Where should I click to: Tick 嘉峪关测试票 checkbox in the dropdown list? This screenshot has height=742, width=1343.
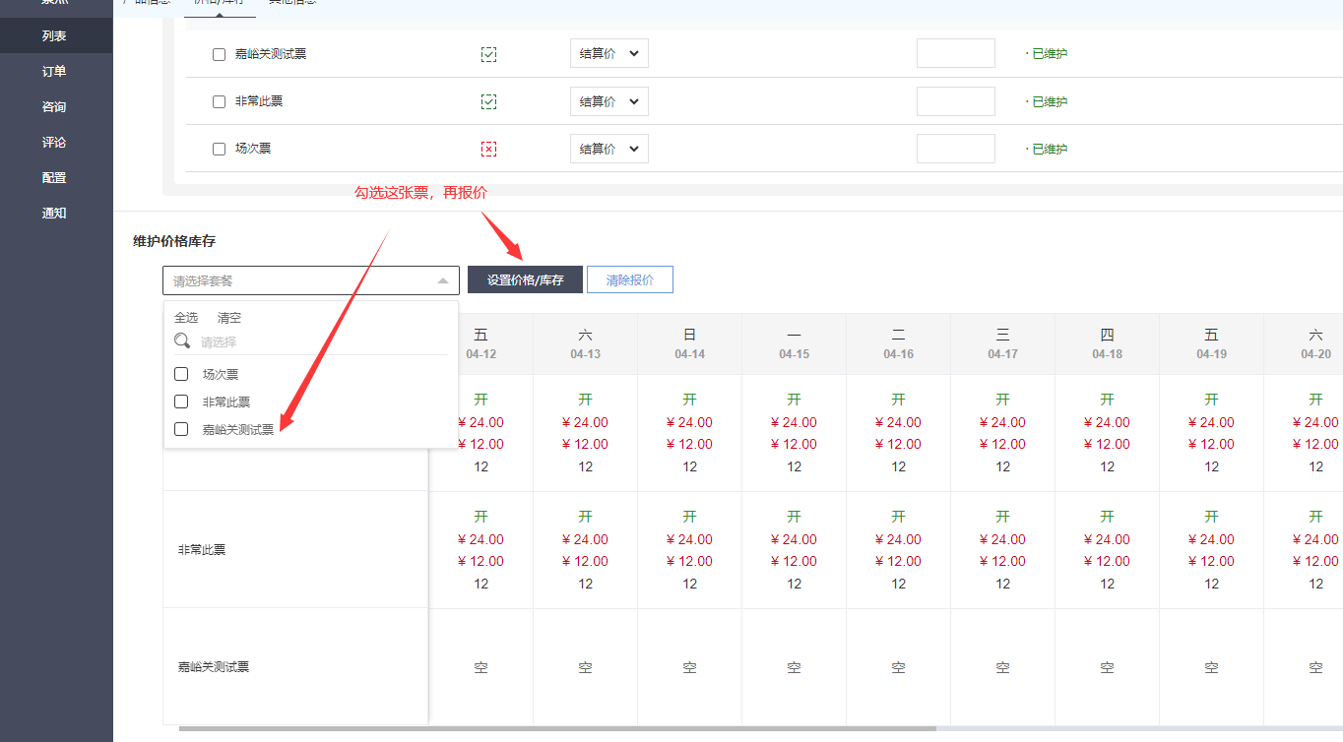tap(181, 429)
